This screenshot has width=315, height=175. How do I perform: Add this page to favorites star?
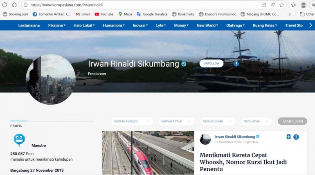click(x=281, y=5)
